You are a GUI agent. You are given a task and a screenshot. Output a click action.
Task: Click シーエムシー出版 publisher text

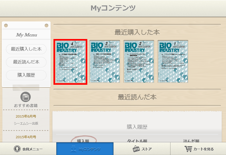point(26,123)
